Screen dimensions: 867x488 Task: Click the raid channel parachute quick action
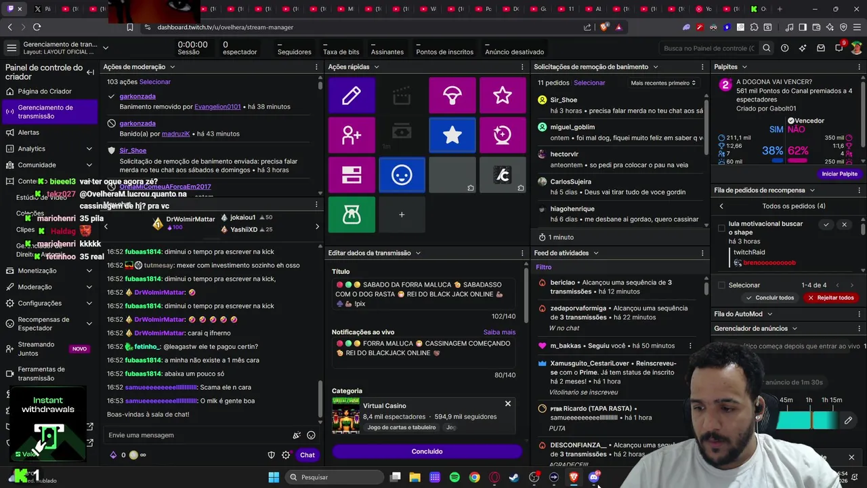click(x=452, y=95)
